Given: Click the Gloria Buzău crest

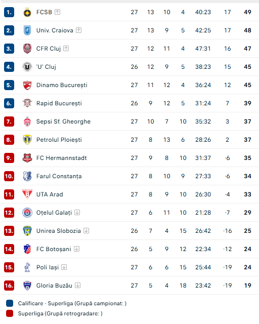Looking at the screenshot, I should click(x=27, y=286).
